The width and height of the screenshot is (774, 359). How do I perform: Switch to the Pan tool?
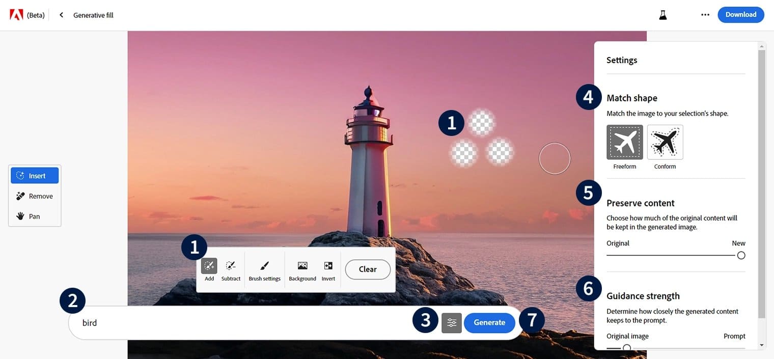35,216
